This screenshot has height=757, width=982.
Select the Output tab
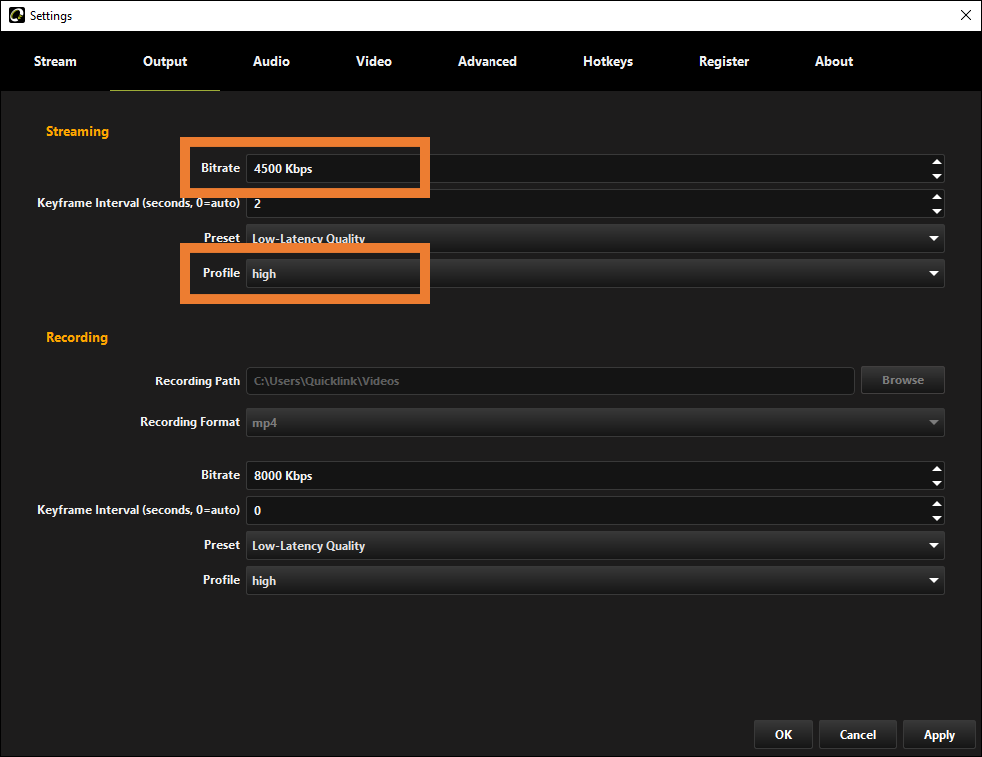pyautogui.click(x=165, y=61)
